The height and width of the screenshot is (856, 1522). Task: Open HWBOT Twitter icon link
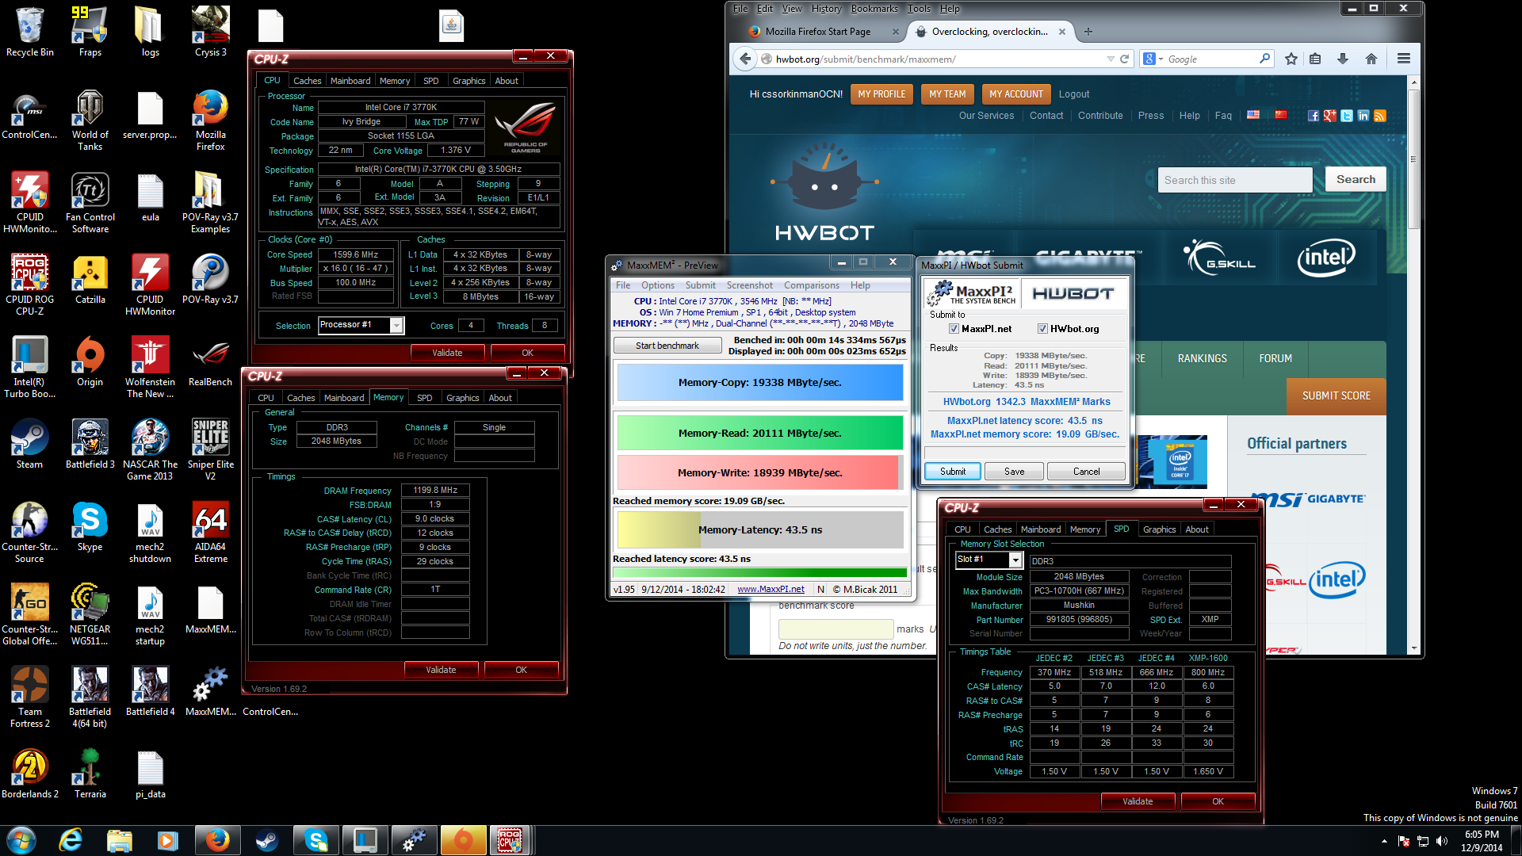pos(1347,116)
